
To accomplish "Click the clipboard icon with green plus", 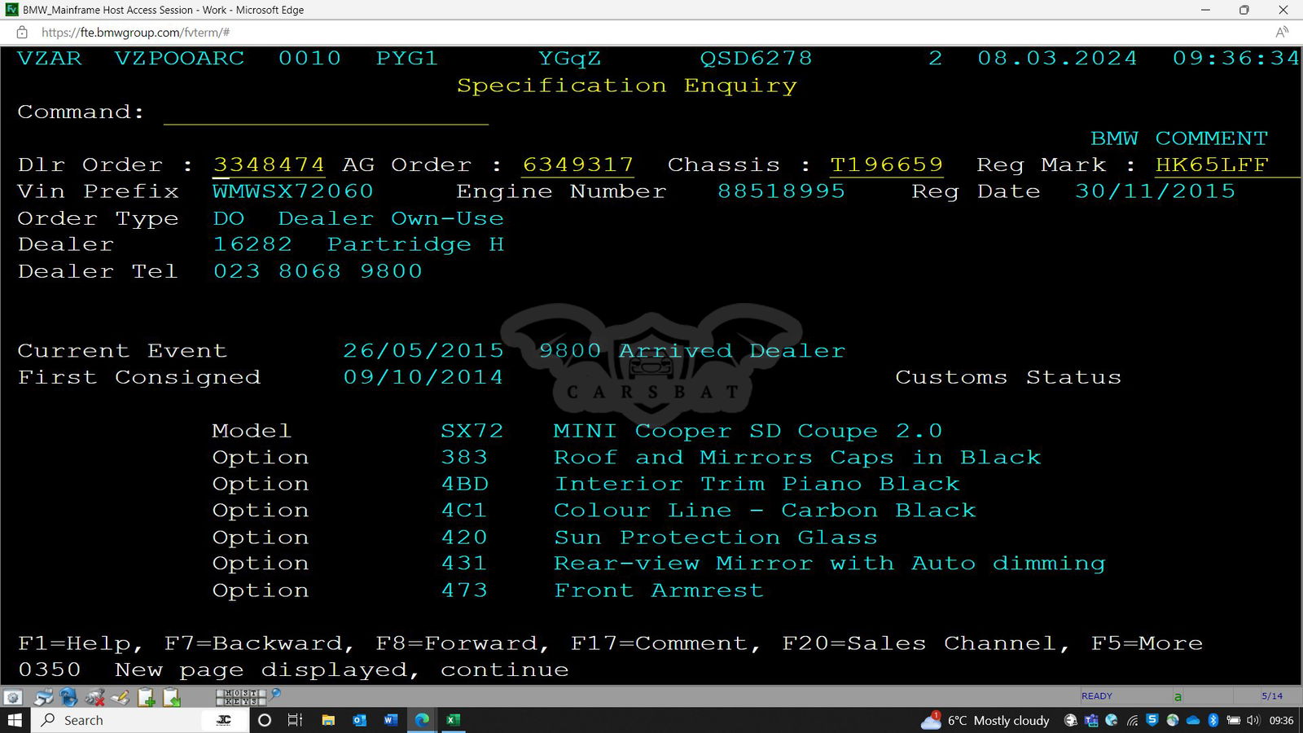I will (147, 697).
